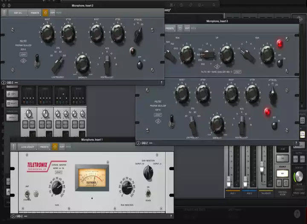Click low Boost knob on Insert 2 Pultec
The height and width of the screenshot is (224, 307).
pos(47,33)
